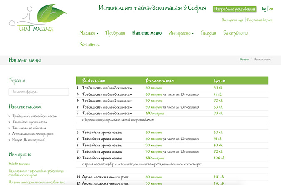
Task: Click the 110 лв. price
Action: [x=219, y=177]
